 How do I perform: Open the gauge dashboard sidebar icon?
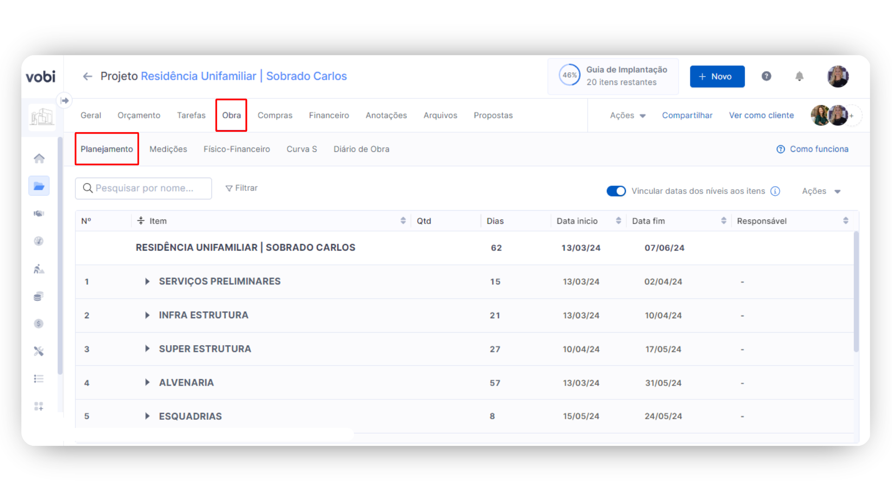(39, 241)
